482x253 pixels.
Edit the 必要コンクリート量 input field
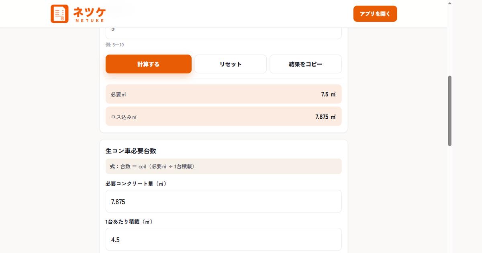224,201
